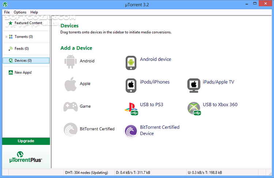
Task: Click the download speed status entry
Action: [133, 173]
